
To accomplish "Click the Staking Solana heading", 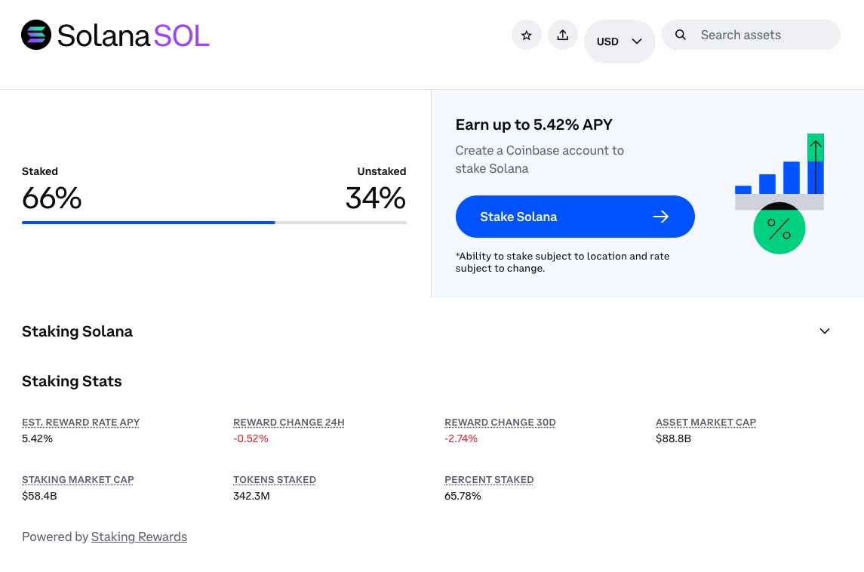I will click(x=77, y=331).
